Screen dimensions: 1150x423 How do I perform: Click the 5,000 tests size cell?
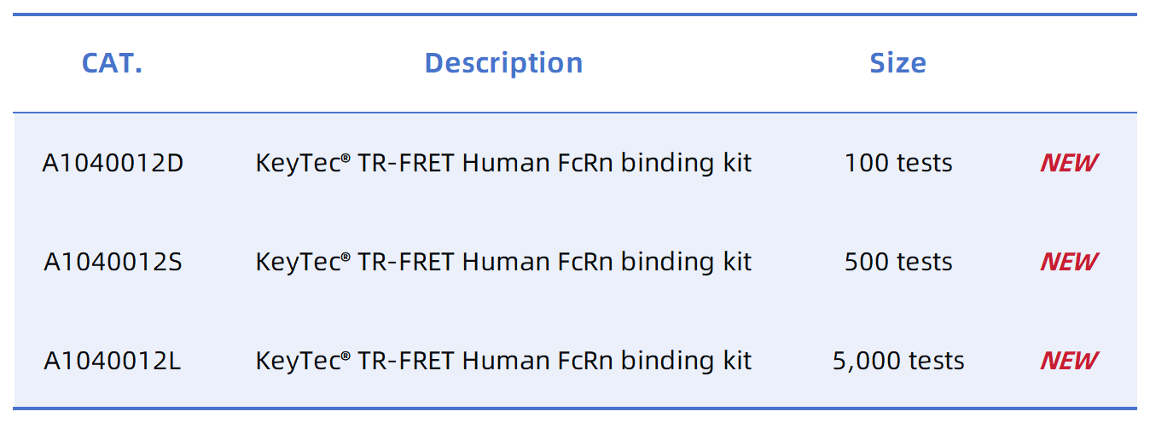(x=898, y=361)
